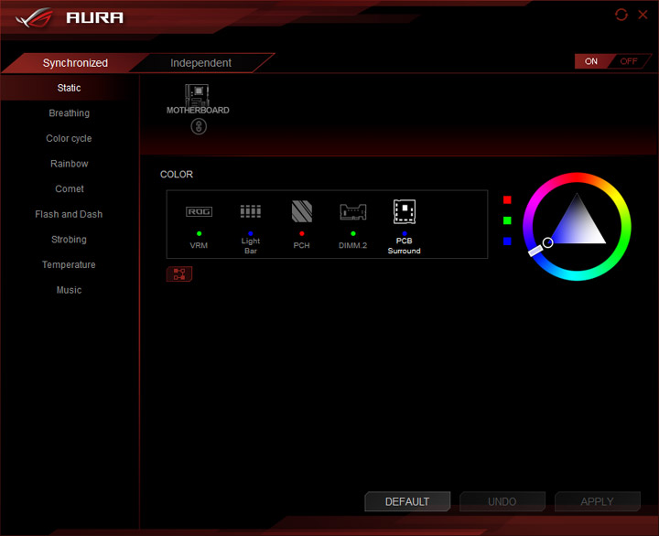The height and width of the screenshot is (536, 659).
Task: Select the Light Bar zone icon
Action: [x=251, y=211]
